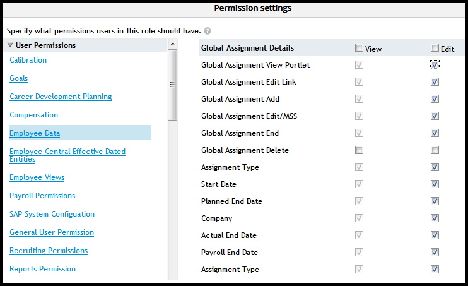This screenshot has width=468, height=286.
Task: Select the Employee Data category
Action: pyautogui.click(x=35, y=133)
